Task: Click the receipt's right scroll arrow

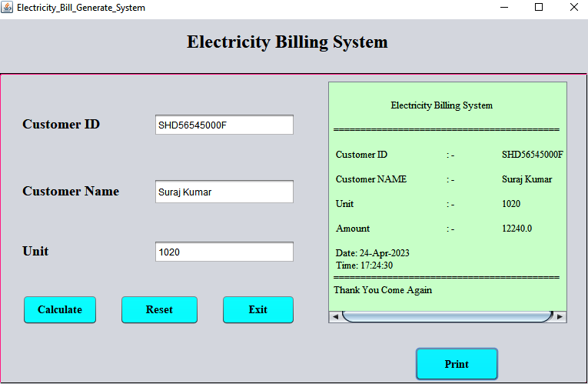Action: [560, 317]
